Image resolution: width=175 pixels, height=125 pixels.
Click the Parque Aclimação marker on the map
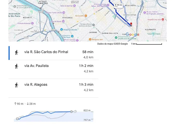pyautogui.click(x=153, y=34)
